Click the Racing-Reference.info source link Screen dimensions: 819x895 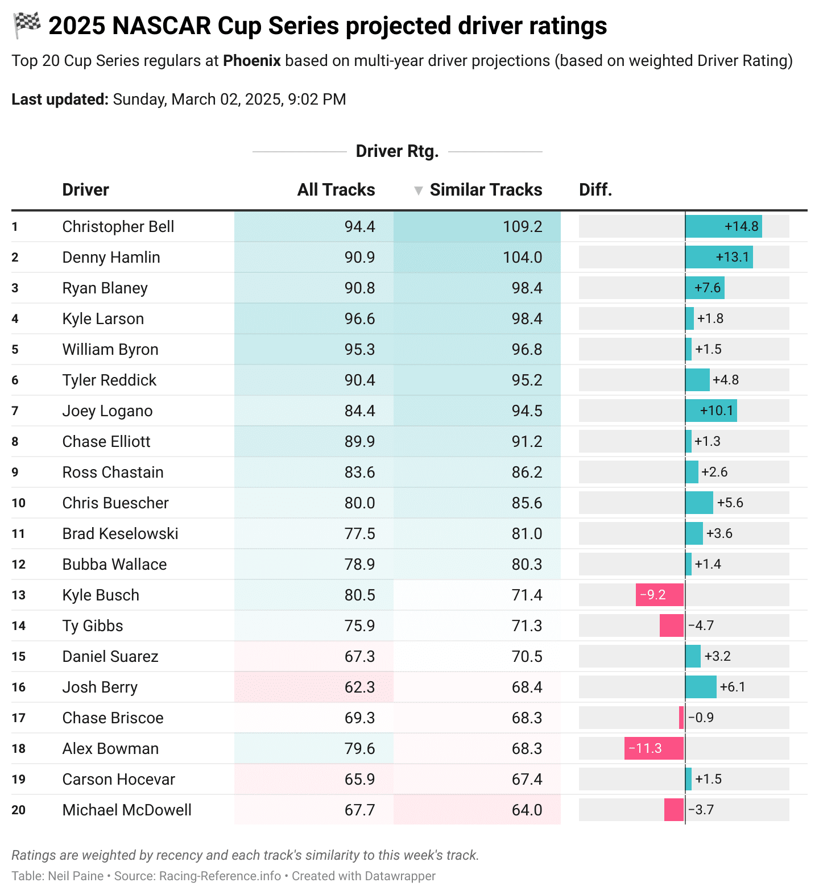coord(220,876)
